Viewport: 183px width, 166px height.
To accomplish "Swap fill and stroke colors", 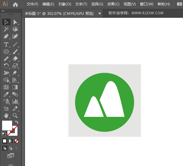I will tap(17, 122).
